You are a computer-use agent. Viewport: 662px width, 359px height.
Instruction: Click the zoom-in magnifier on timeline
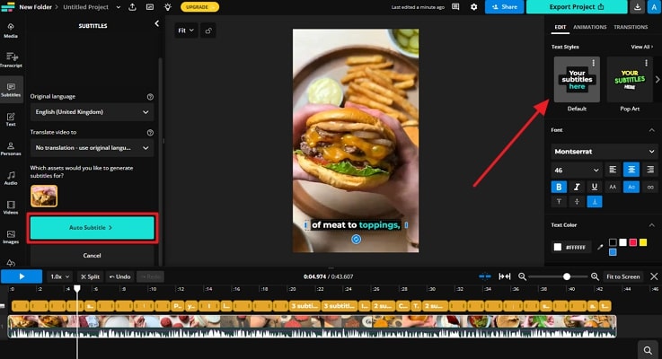point(595,276)
